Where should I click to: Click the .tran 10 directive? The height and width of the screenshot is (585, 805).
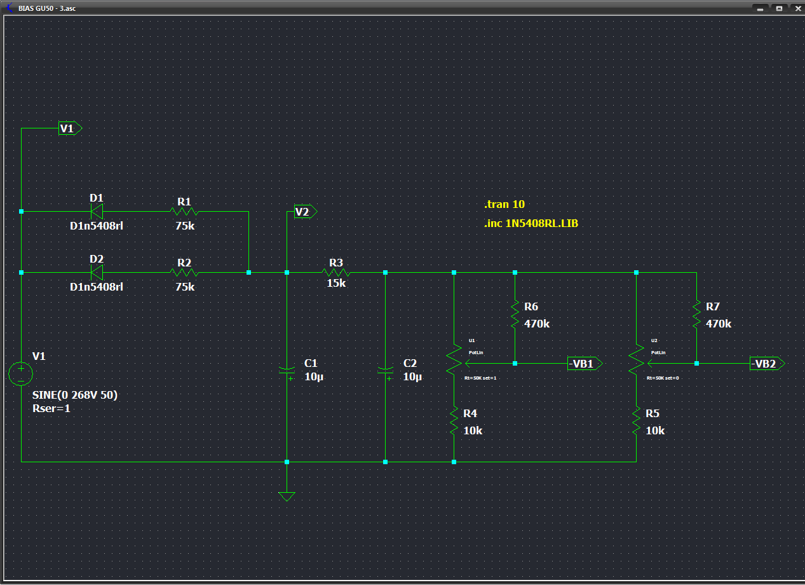pyautogui.click(x=504, y=205)
